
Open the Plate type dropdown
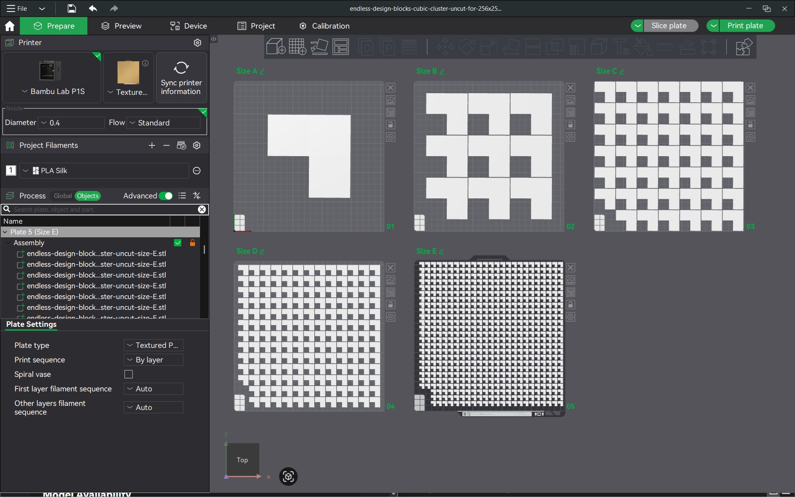point(154,345)
